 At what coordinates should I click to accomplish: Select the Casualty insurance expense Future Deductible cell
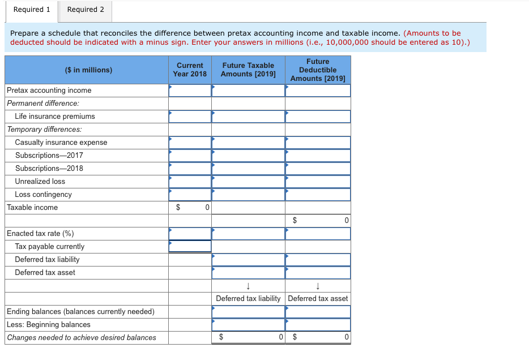pyautogui.click(x=318, y=142)
